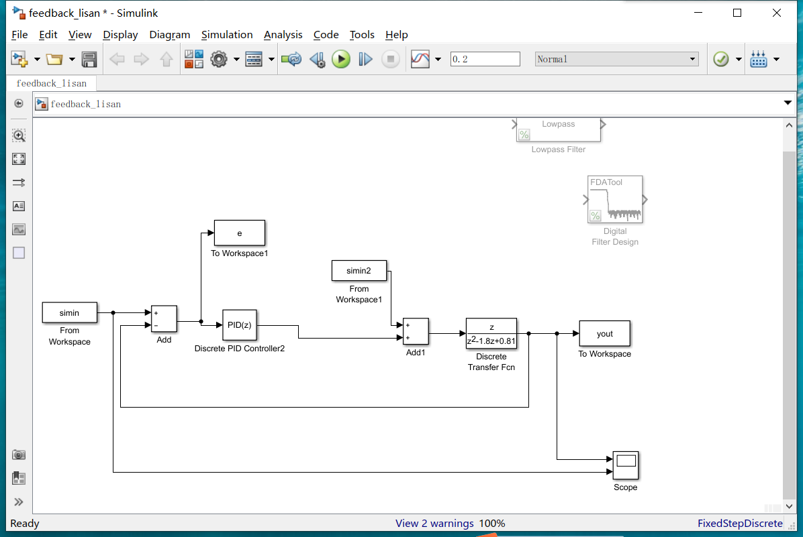Open the Edit menu
Image resolution: width=803 pixels, height=537 pixels.
click(x=48, y=35)
